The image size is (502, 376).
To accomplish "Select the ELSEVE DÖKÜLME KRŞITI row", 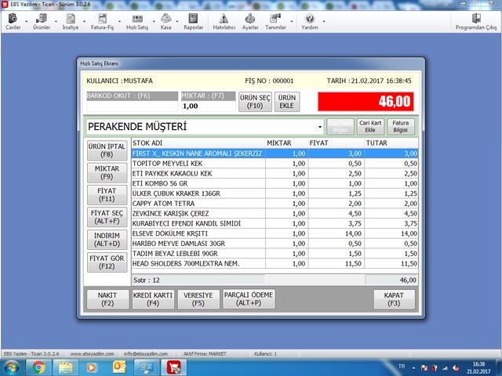I will coord(275,233).
